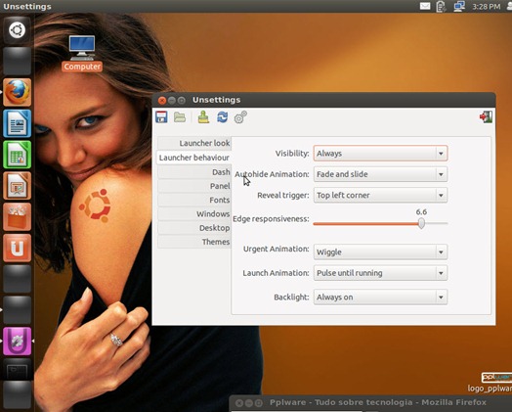Click the Edge responsiveness slider handle

(x=421, y=223)
